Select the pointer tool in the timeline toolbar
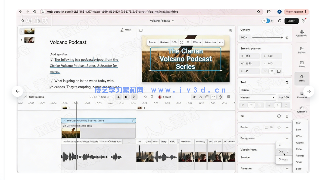Image resolution: width=319 pixels, height=180 pixels. coord(194,97)
